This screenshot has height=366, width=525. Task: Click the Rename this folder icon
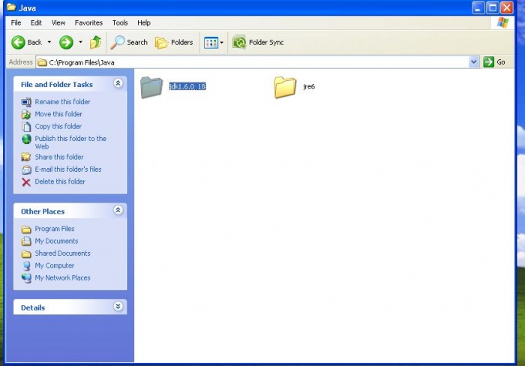[26, 102]
